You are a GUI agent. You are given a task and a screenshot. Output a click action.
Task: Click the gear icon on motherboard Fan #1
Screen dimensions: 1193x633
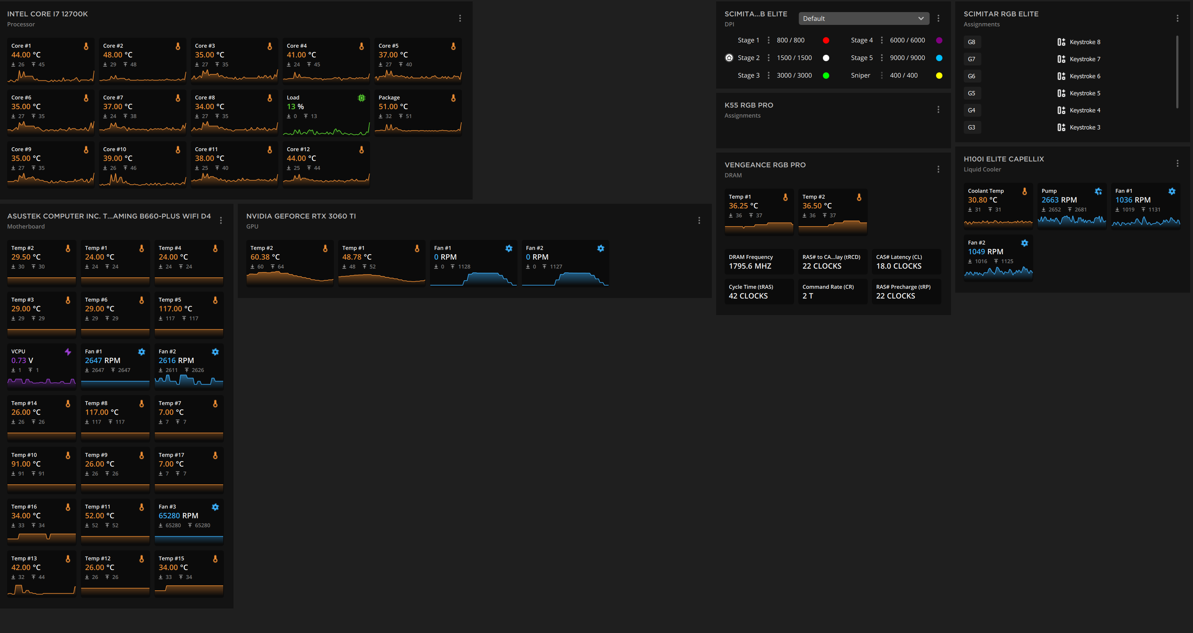(x=142, y=352)
